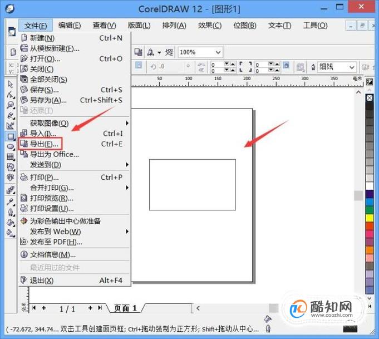Click the mirror/flip buttons icon
The height and width of the screenshot is (339, 379).
pos(201,67)
